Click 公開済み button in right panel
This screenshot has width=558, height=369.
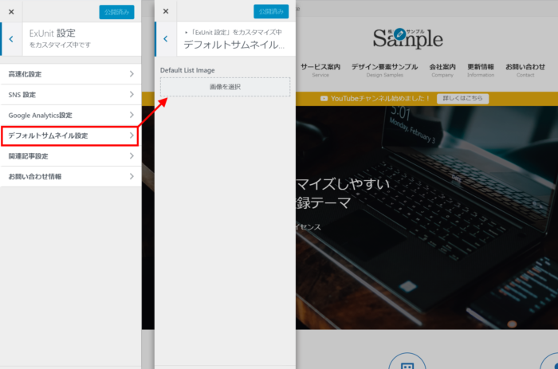point(271,11)
